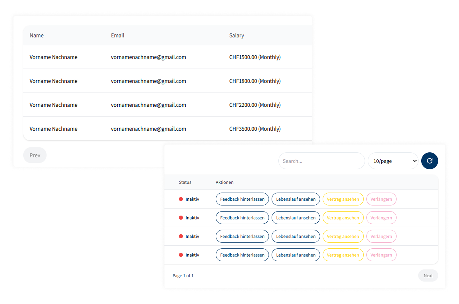Click Vorname Nachname in the CHF3500.00 row
This screenshot has height=304, width=459.
[x=53, y=129]
